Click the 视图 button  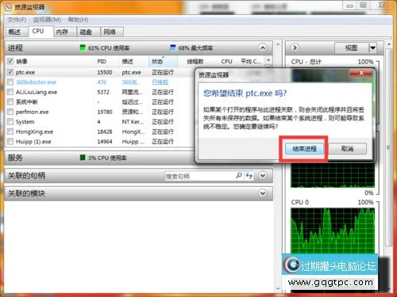coord(352,48)
